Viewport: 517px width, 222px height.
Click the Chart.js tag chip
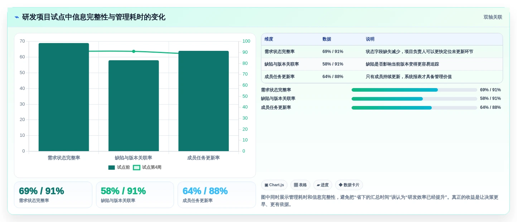(x=274, y=185)
